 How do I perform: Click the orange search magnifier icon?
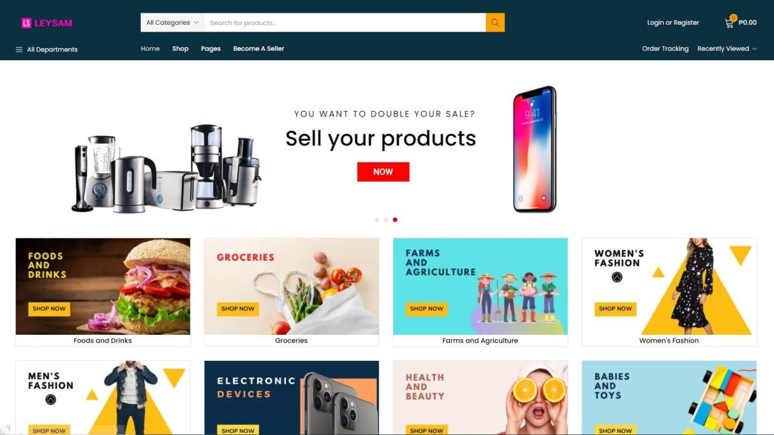[x=495, y=23]
